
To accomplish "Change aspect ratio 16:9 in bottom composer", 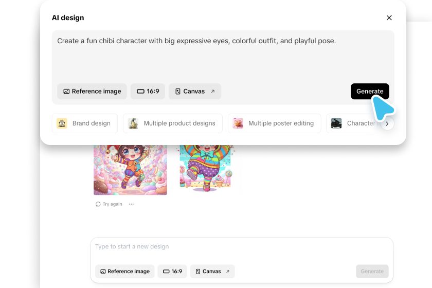I will (x=172, y=272).
